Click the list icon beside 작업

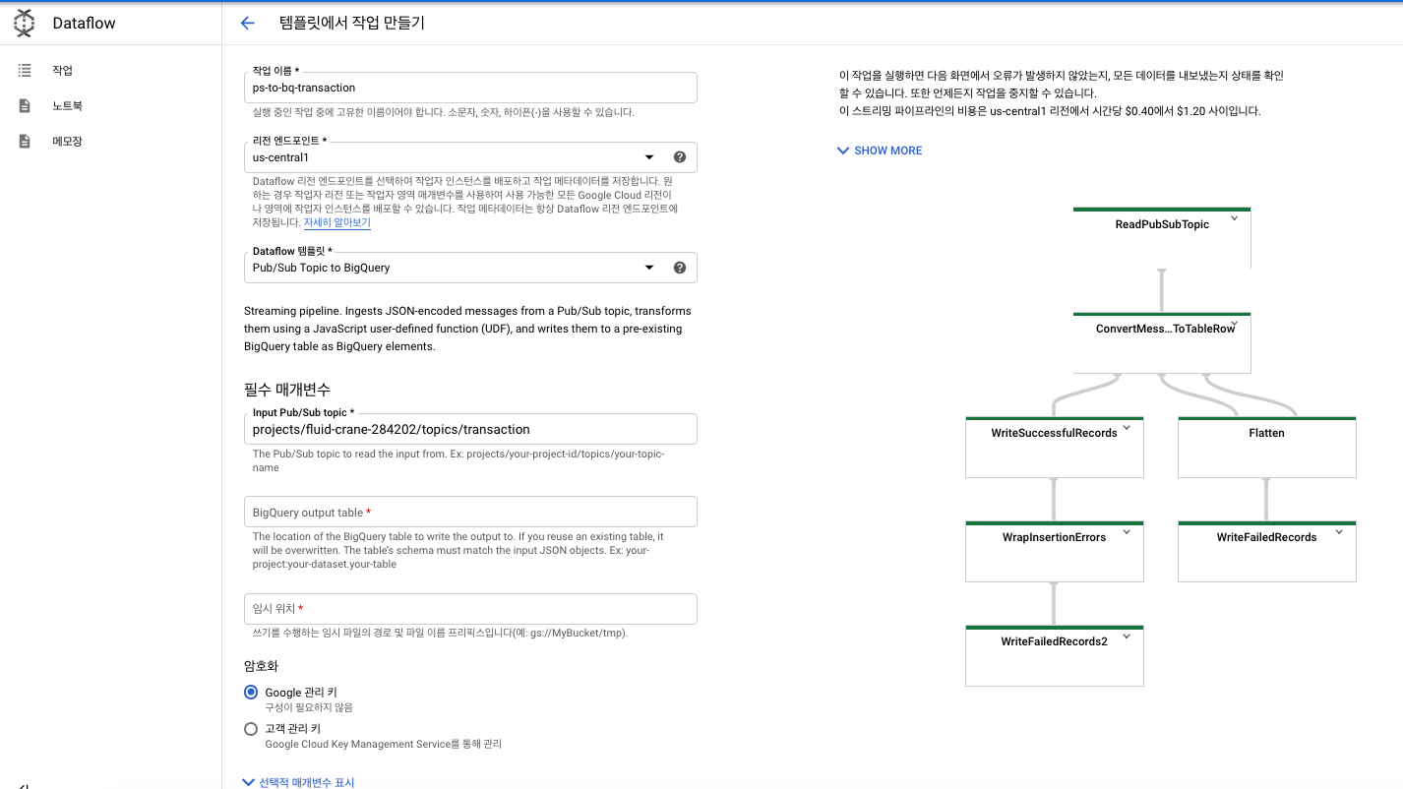click(x=25, y=71)
